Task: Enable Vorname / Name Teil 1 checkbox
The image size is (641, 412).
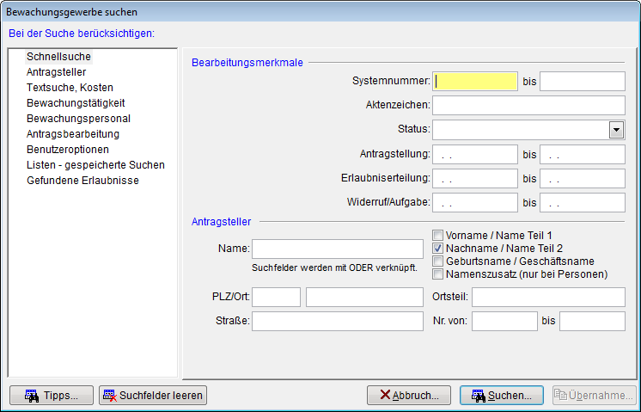Action: [x=438, y=235]
